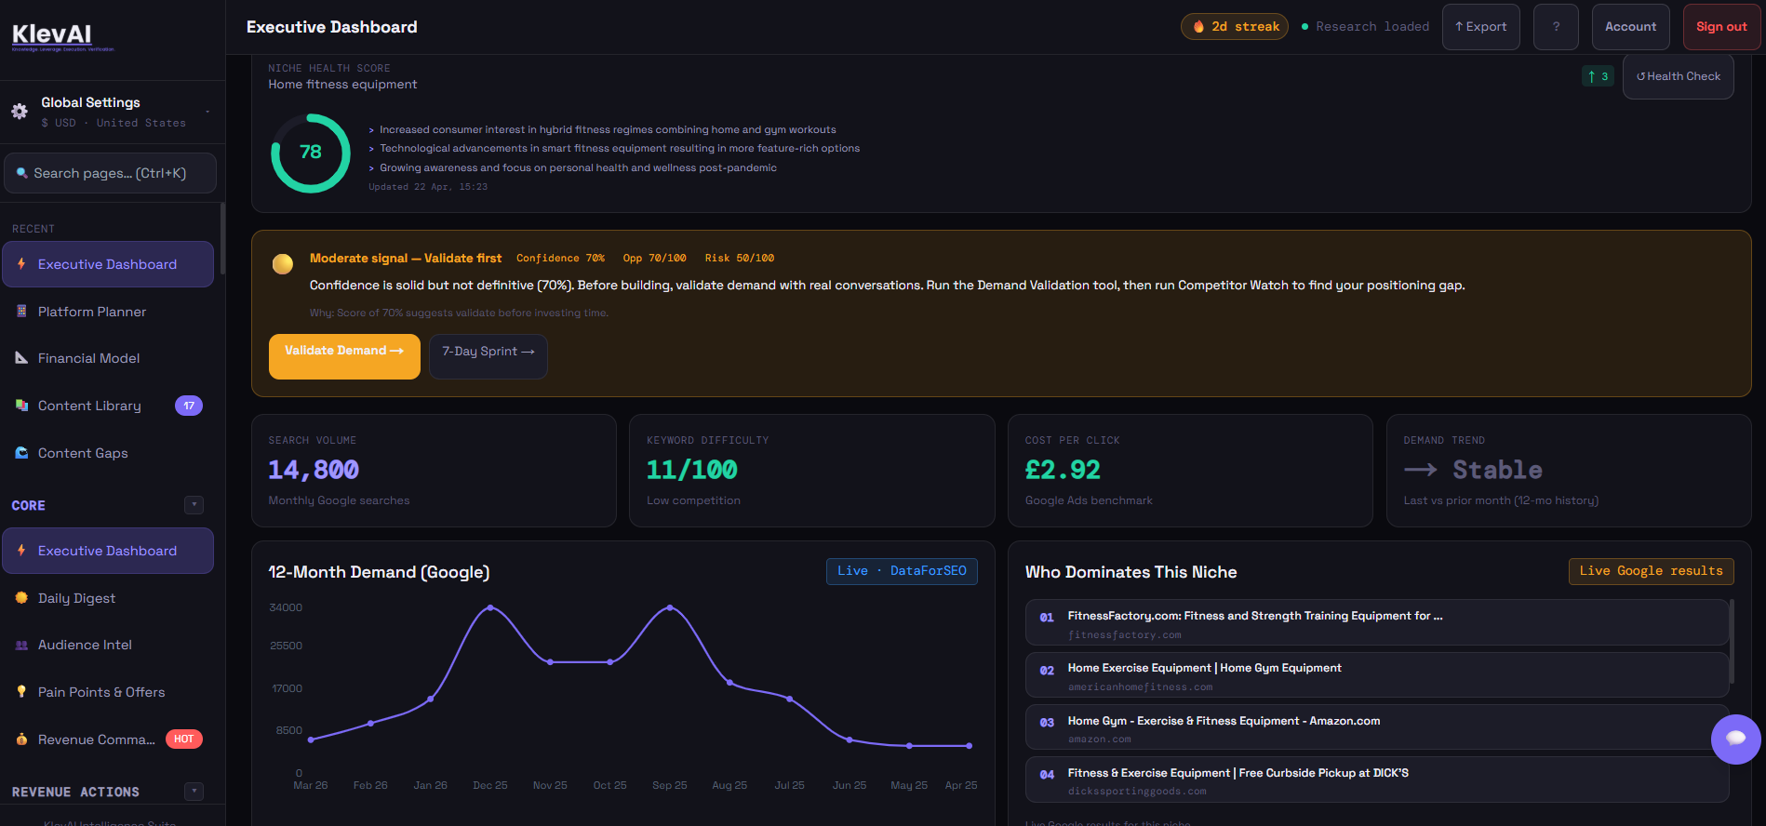This screenshot has width=1766, height=826.
Task: Open Platform Planner page
Action: click(108, 312)
